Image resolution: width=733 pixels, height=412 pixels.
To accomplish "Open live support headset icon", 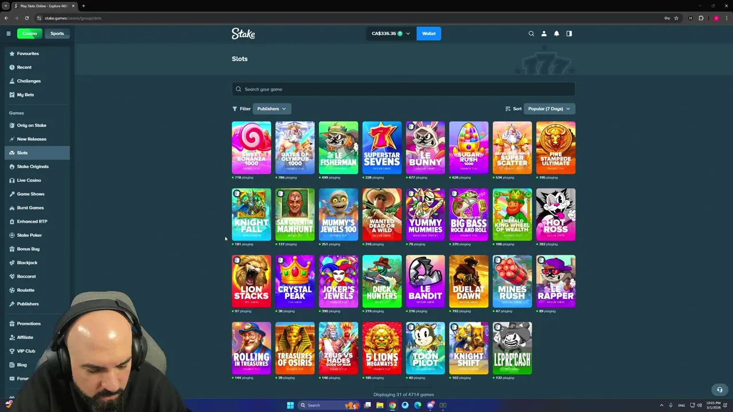I will point(720,390).
